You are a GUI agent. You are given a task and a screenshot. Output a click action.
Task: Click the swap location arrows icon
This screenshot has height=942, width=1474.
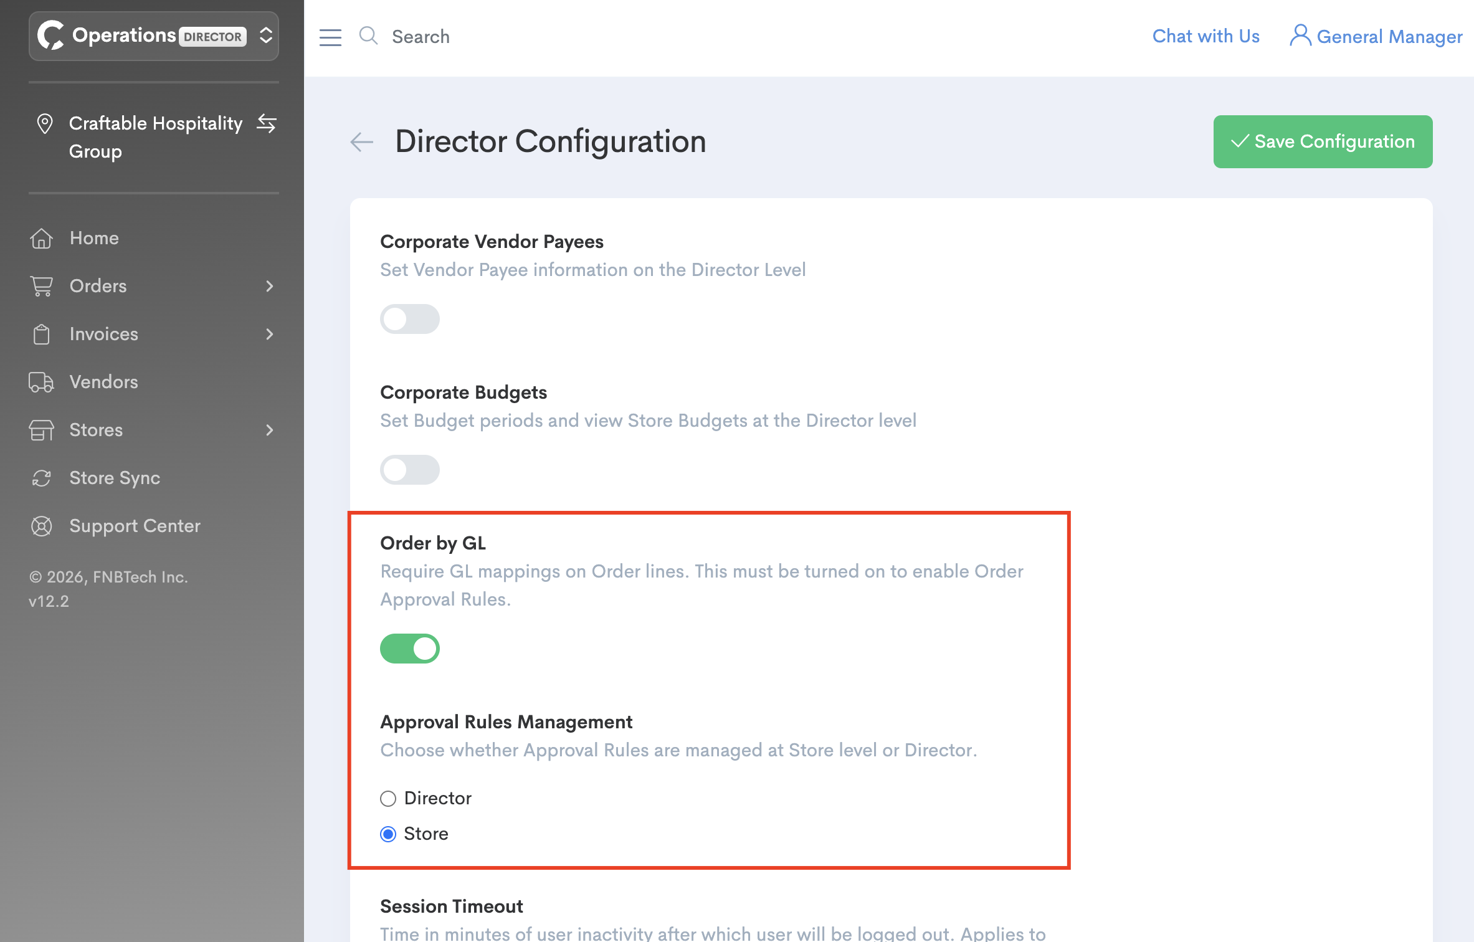coord(267,123)
